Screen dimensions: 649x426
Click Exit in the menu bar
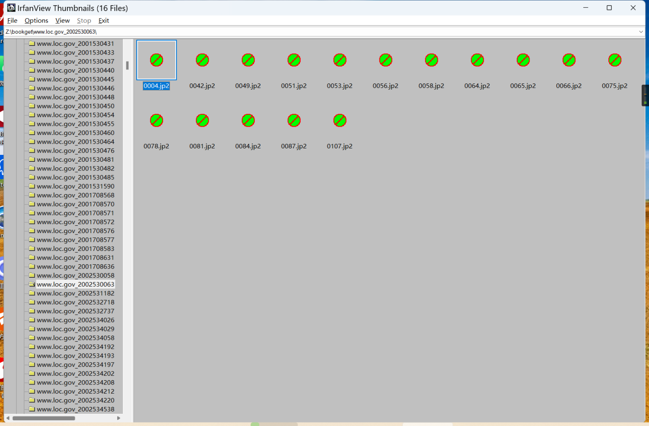pyautogui.click(x=103, y=21)
